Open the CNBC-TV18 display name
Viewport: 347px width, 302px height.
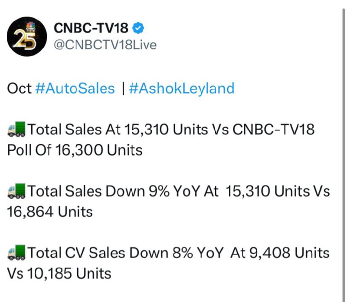(x=91, y=28)
